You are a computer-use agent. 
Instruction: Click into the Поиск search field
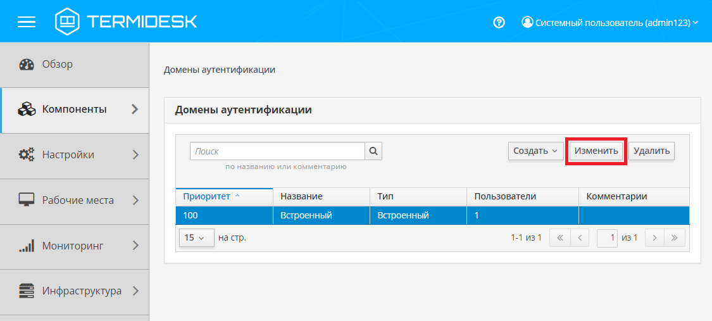tap(277, 151)
